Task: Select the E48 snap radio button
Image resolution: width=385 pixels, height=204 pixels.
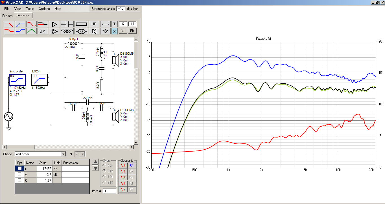Action: [104, 182]
